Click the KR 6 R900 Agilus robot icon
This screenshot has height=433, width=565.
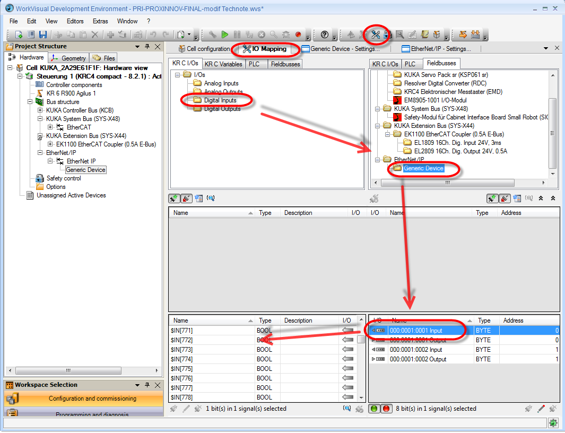tap(40, 93)
